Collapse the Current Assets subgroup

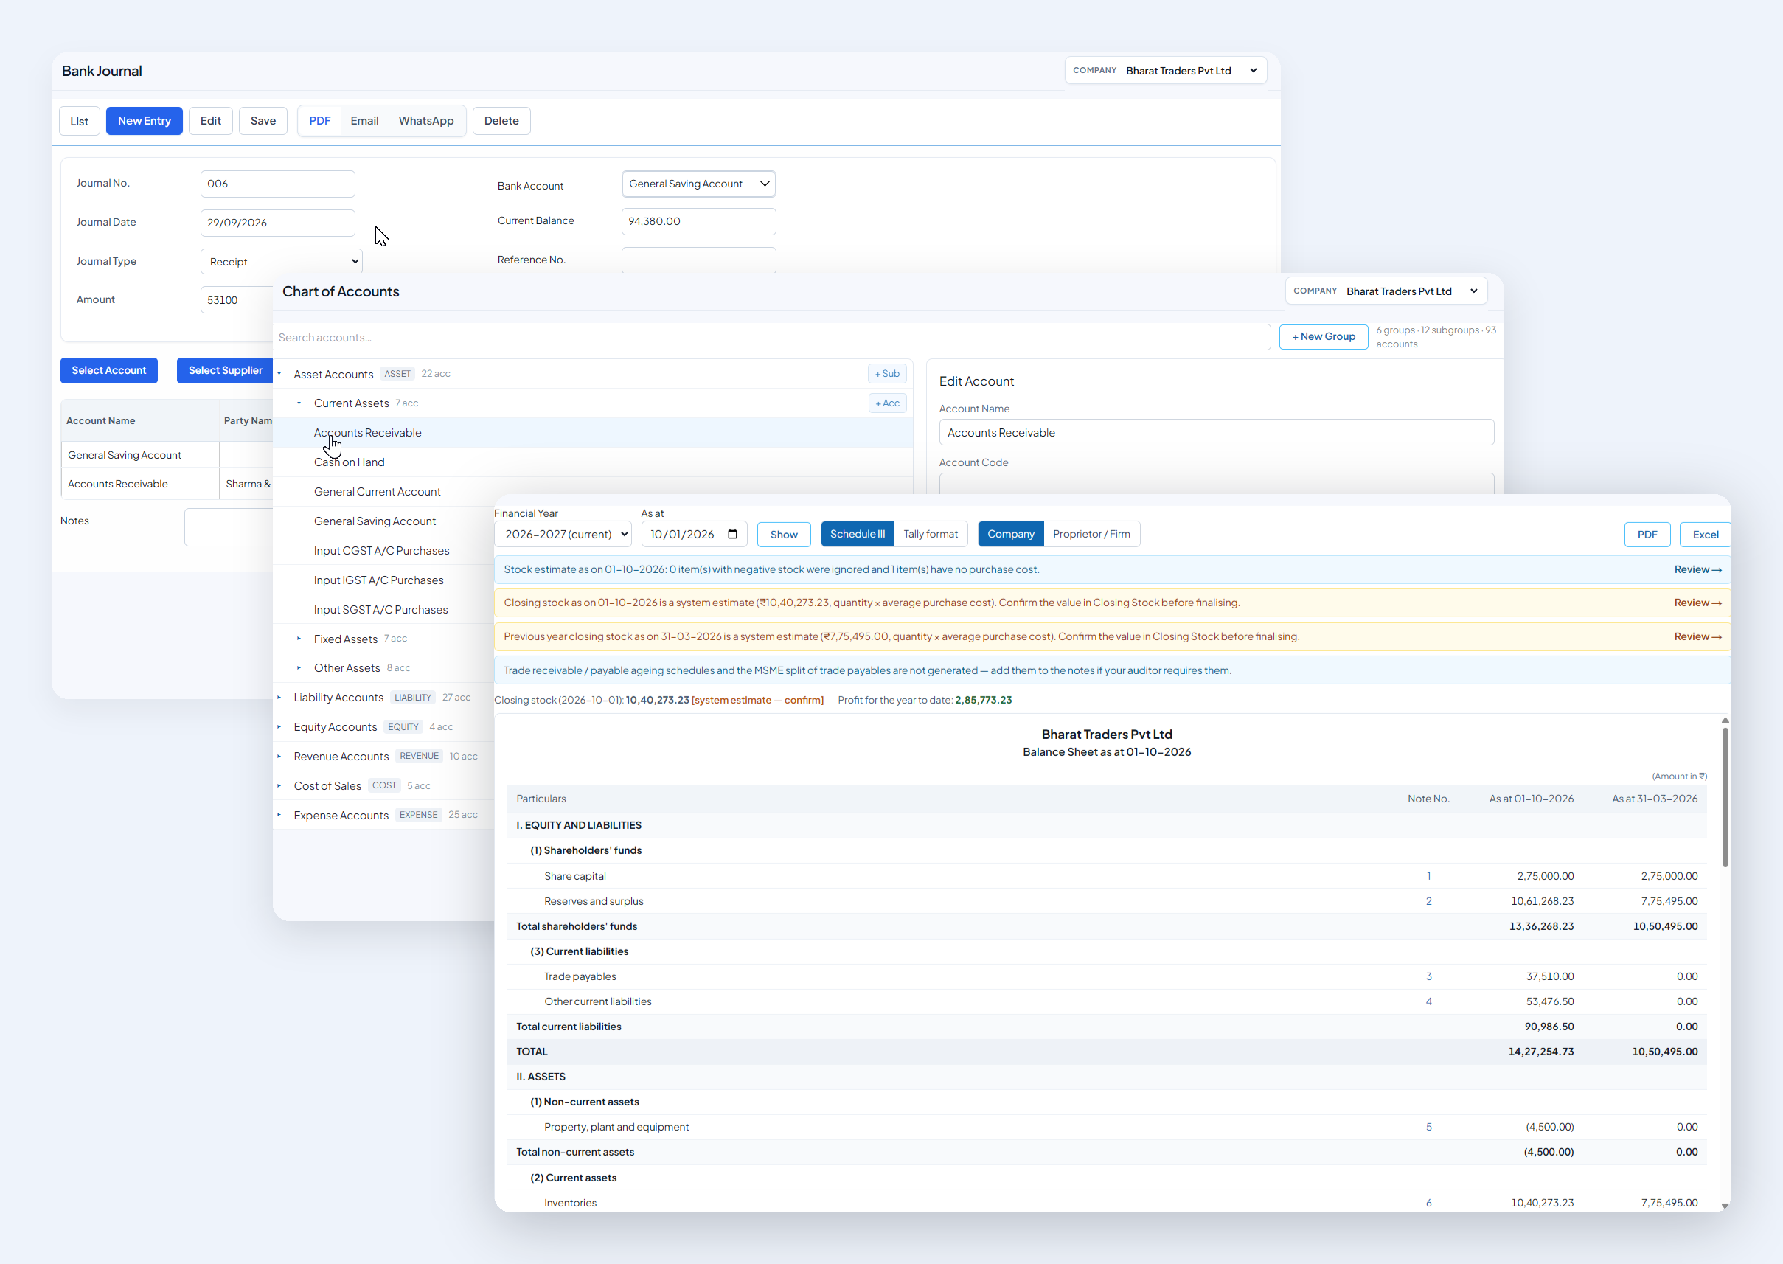point(299,403)
